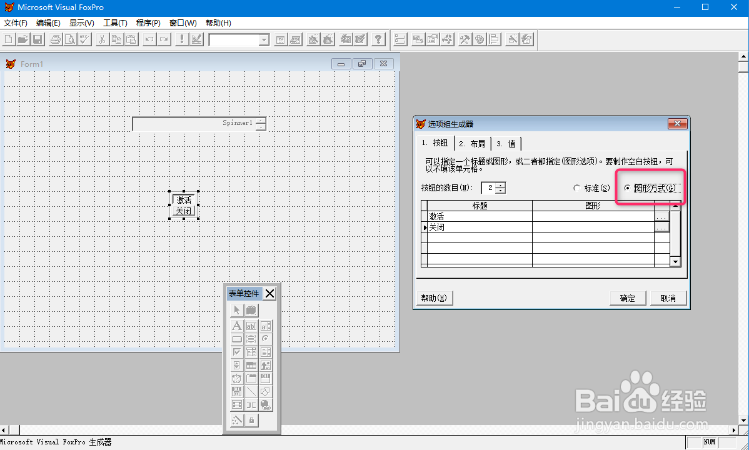Click the Spelling check toolbar icon
Viewport: 749px width, 450px height.
(x=85, y=39)
